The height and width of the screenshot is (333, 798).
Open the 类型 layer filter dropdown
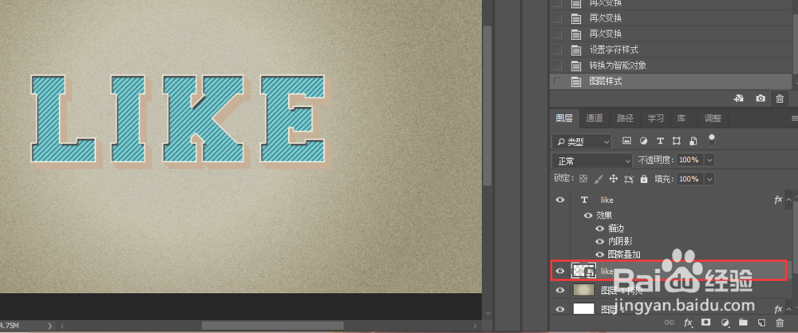582,141
